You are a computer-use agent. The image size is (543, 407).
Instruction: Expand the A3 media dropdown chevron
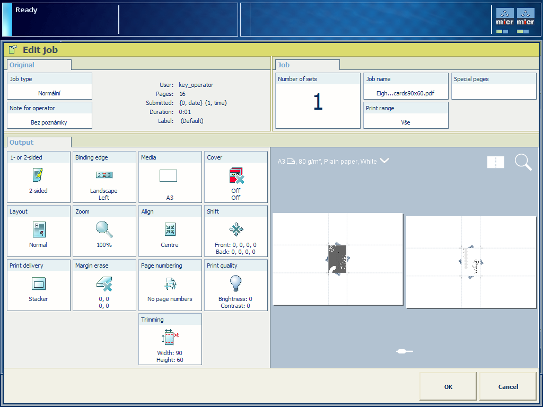tap(384, 161)
